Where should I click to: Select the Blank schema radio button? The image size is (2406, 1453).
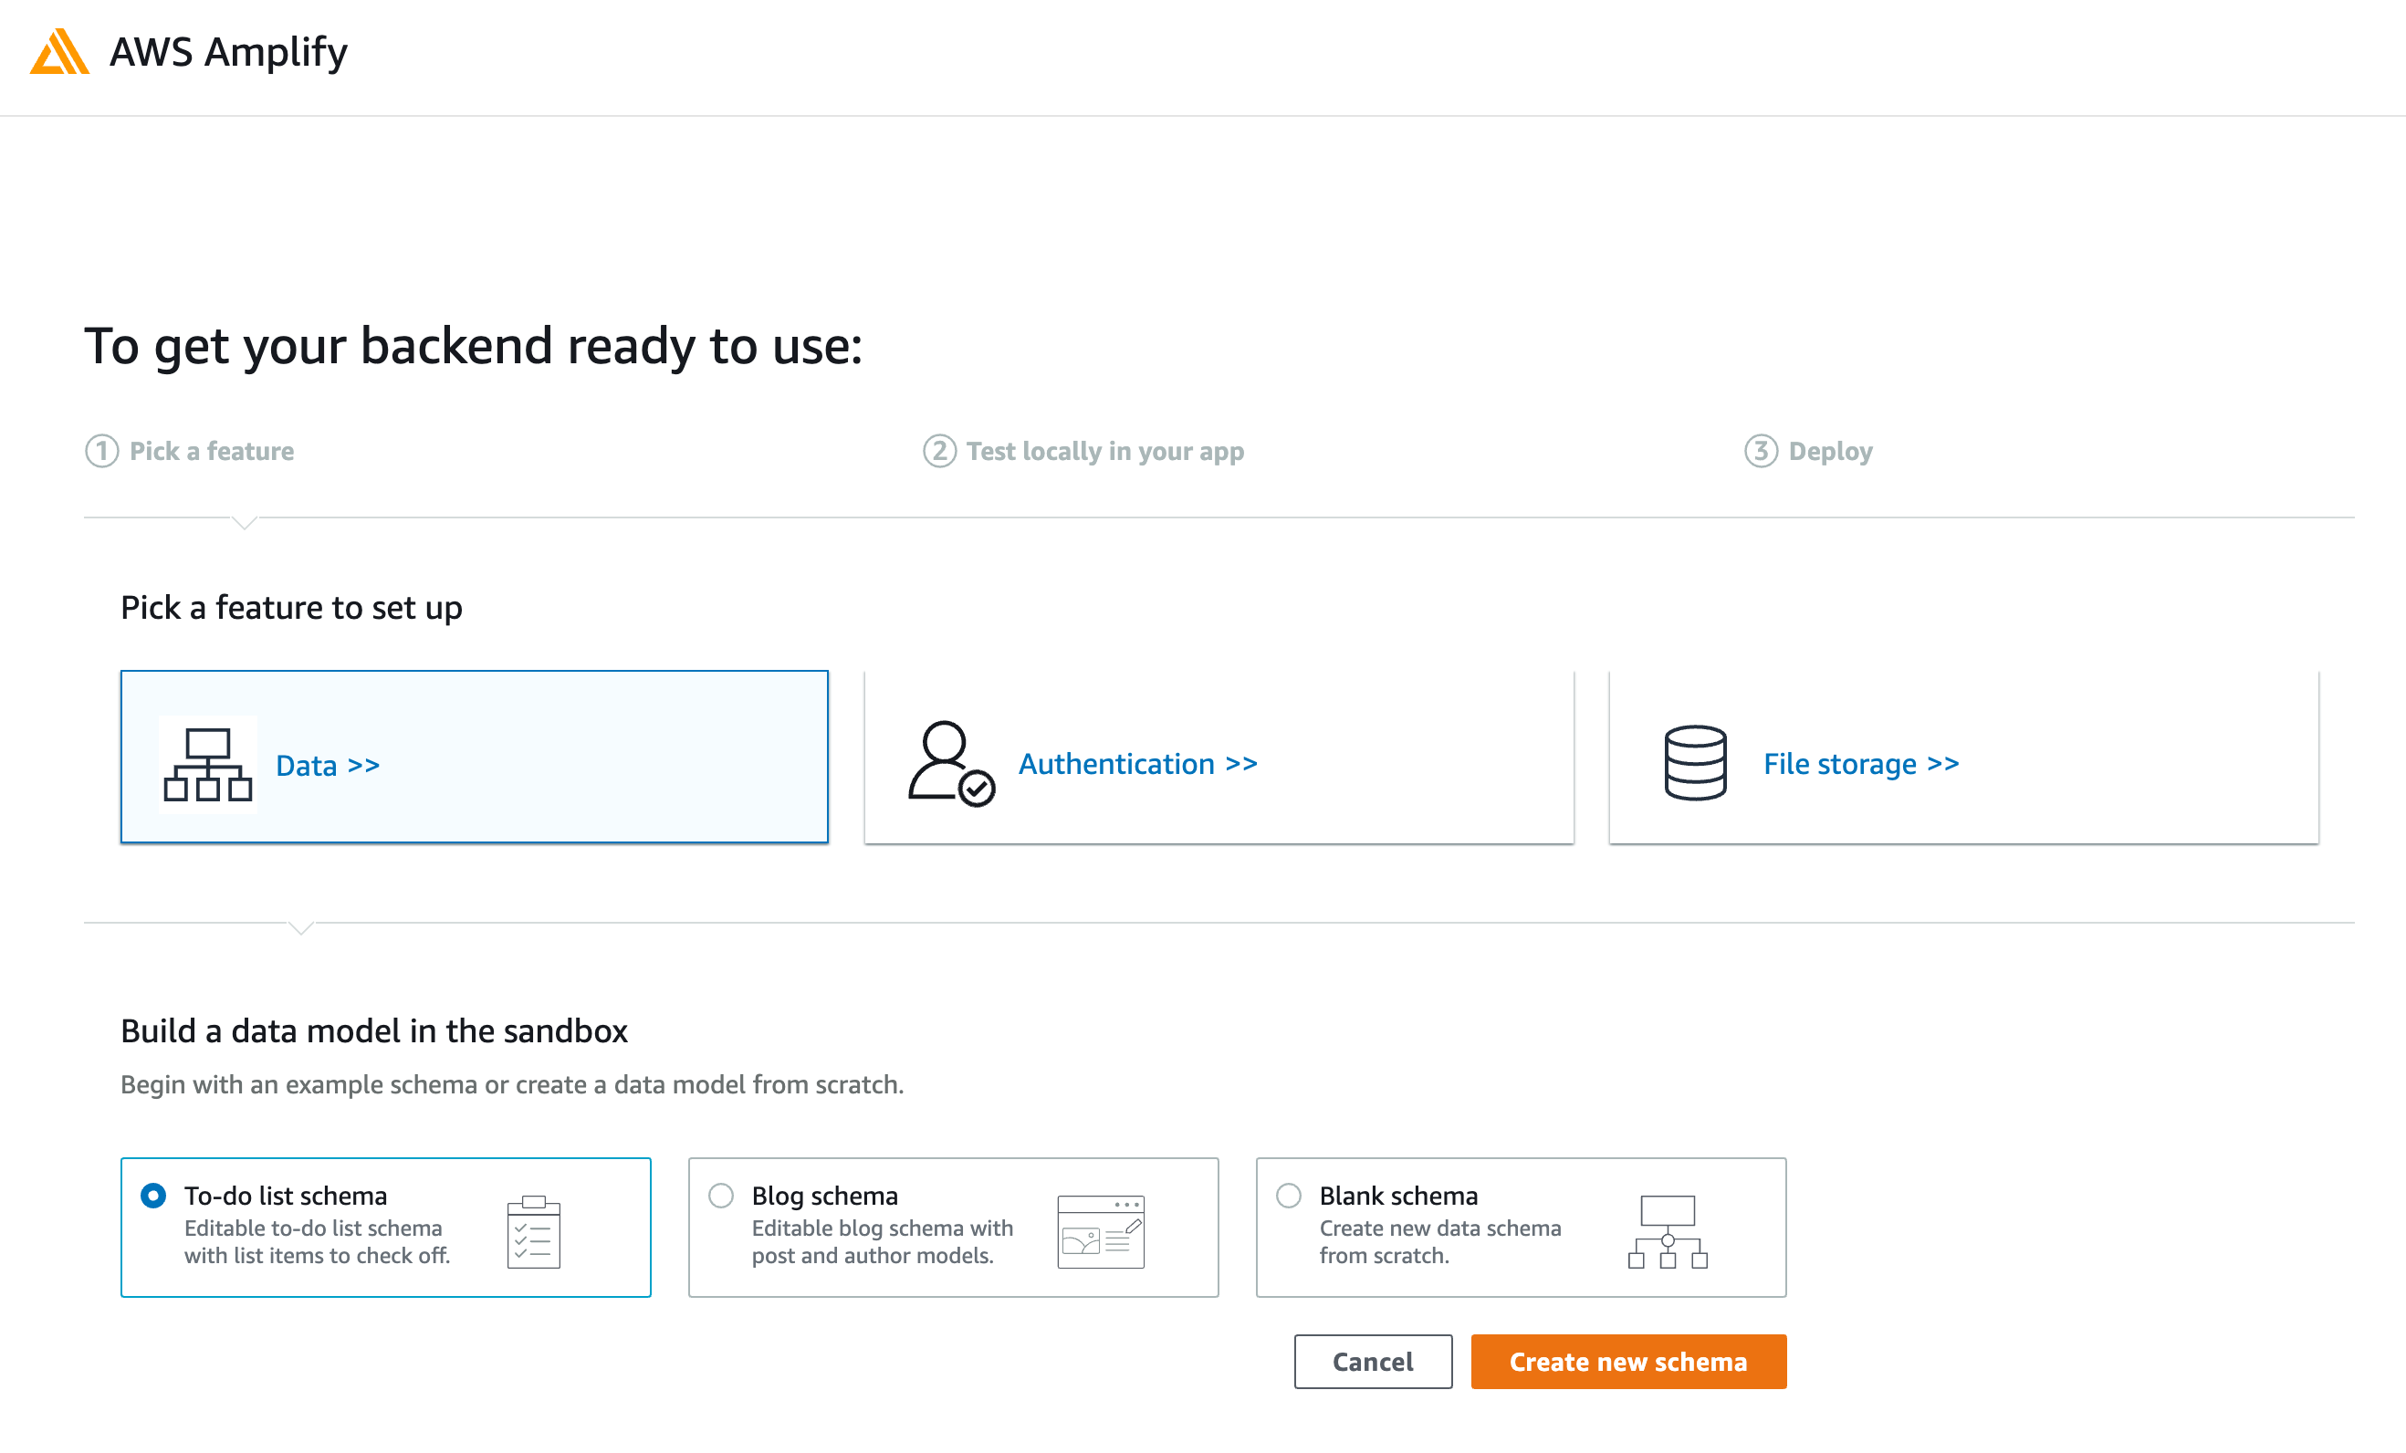[x=1289, y=1196]
